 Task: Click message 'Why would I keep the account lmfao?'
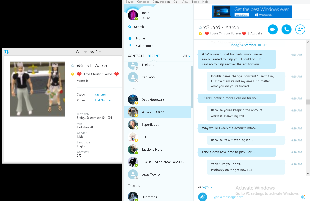click(x=237, y=128)
